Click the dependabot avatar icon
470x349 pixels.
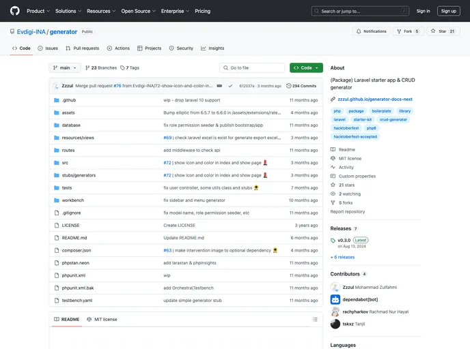(335, 299)
